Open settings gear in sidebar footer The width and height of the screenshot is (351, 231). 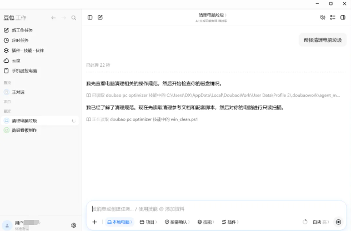74,225
